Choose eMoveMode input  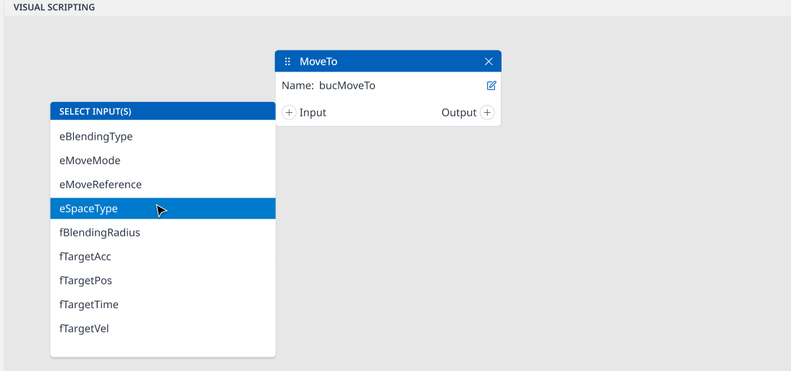click(x=163, y=161)
